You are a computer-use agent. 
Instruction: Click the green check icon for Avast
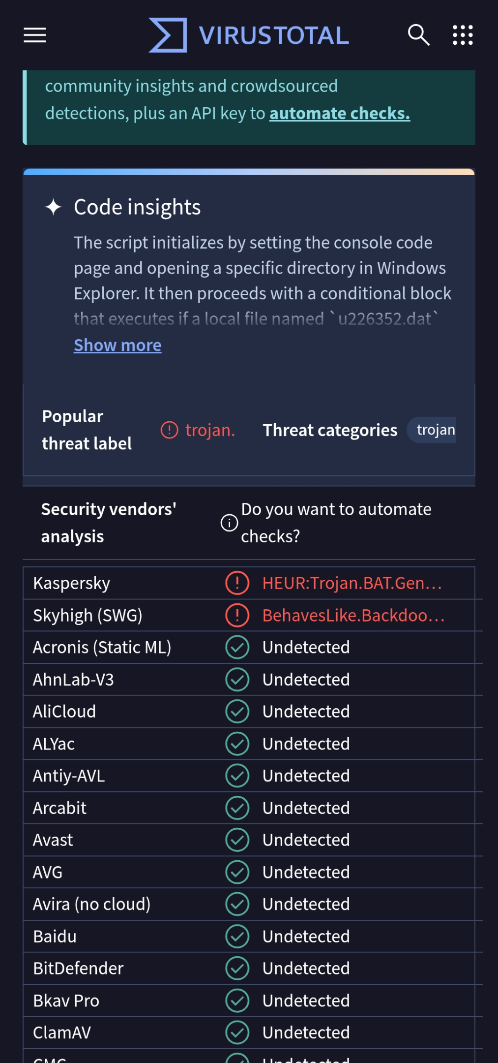[237, 840]
